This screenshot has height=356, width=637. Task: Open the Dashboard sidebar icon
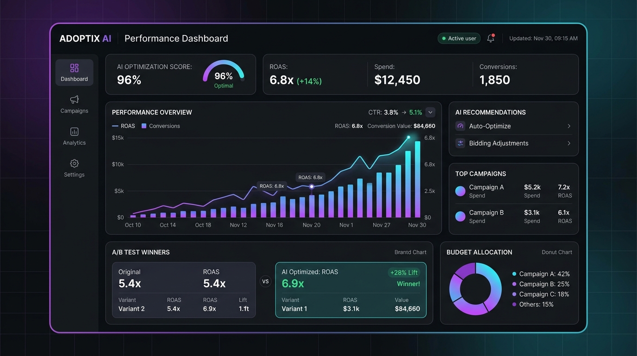click(74, 68)
